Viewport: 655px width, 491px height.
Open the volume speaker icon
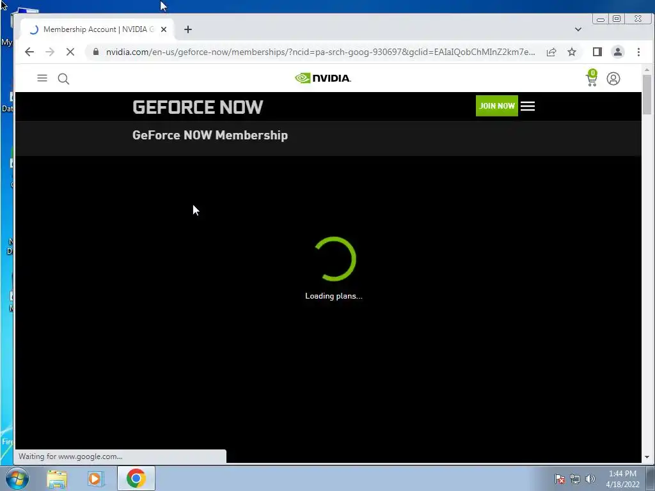tap(590, 479)
